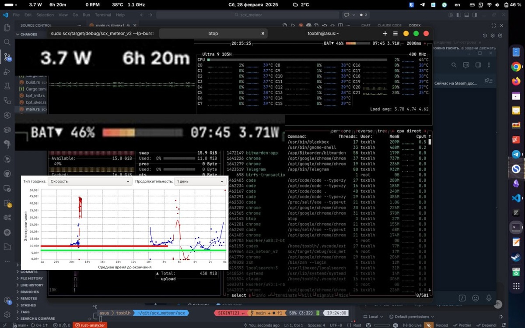Screen dimensions: 525x328
Task: Open Run and Debug view
Action: [x=7, y=71]
